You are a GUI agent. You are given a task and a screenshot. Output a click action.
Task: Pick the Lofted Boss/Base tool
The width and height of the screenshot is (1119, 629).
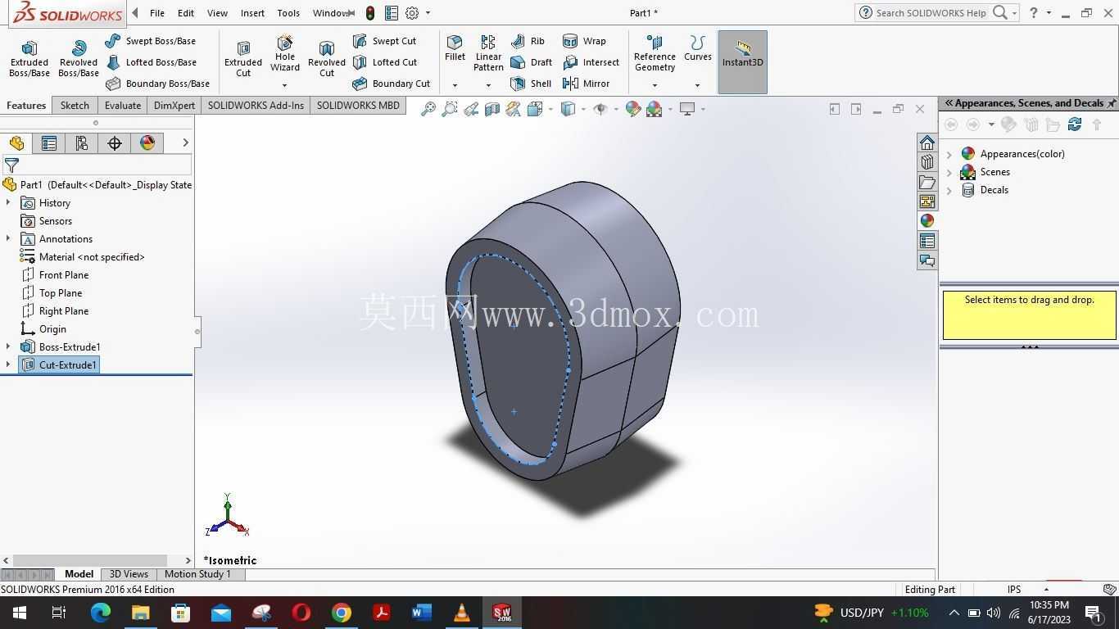pyautogui.click(x=151, y=62)
